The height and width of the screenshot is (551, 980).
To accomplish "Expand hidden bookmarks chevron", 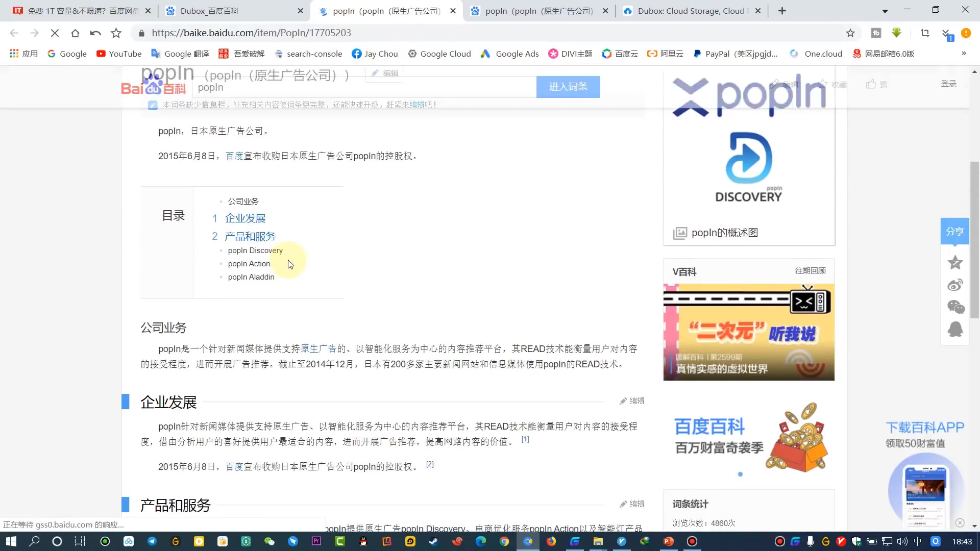I will [963, 54].
